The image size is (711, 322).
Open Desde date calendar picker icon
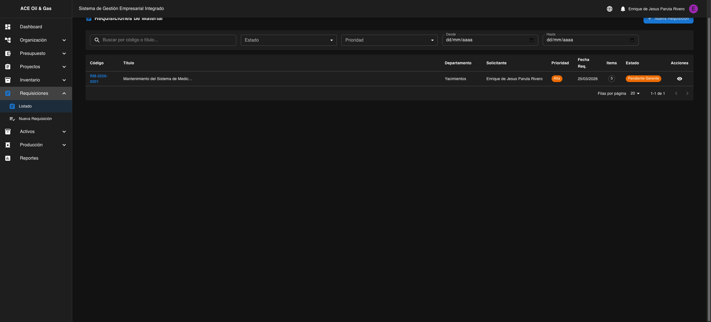point(531,40)
